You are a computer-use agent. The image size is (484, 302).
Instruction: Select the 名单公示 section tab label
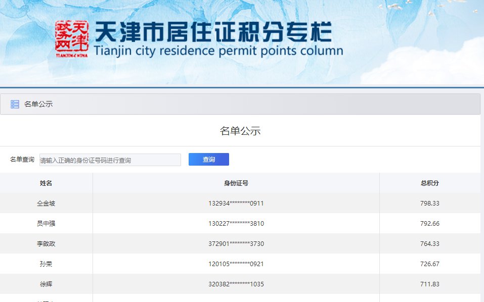[x=38, y=104]
